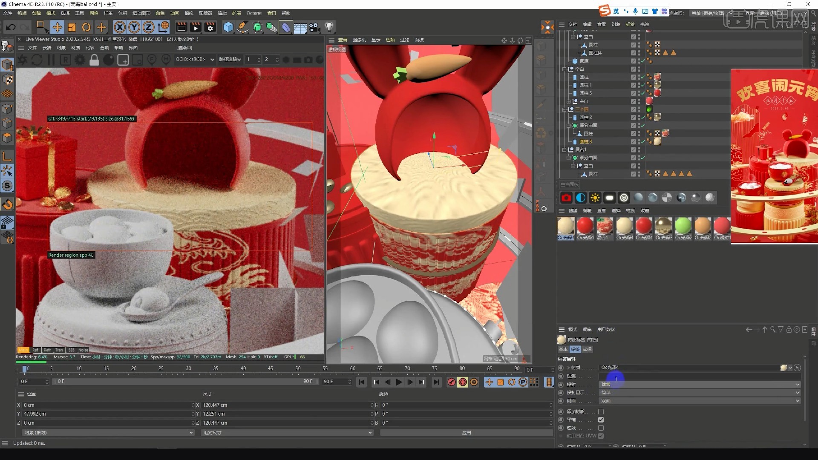Toggle the world coordinate system icon
Viewport: 818px width, 460px height.
(163, 27)
